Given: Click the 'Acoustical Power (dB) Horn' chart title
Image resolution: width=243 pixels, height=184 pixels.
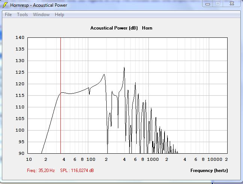Looking at the screenshot, I should 121,28.
